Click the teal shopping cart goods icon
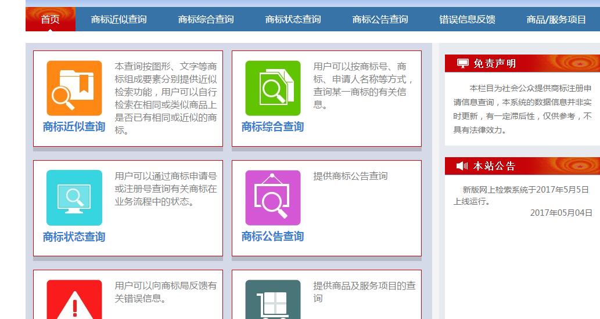Viewport: 600px width, 319px height. [x=272, y=300]
